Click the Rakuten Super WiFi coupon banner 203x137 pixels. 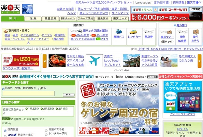pos(166,13)
